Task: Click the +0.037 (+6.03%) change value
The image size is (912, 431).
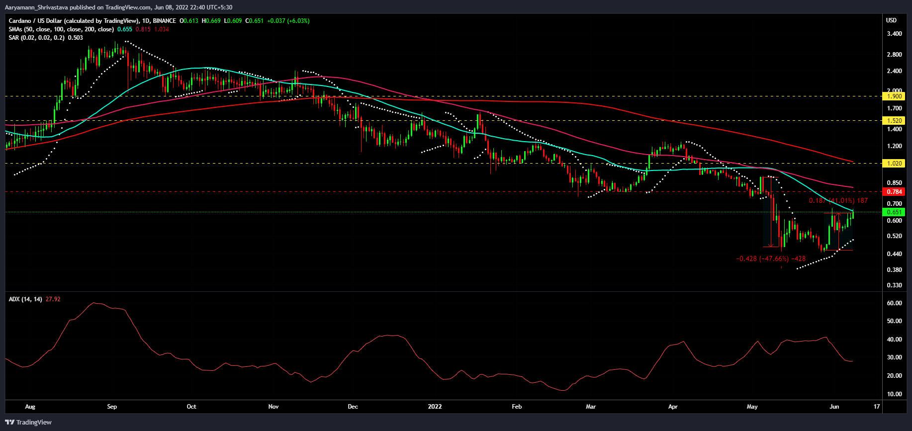Action: [x=288, y=21]
